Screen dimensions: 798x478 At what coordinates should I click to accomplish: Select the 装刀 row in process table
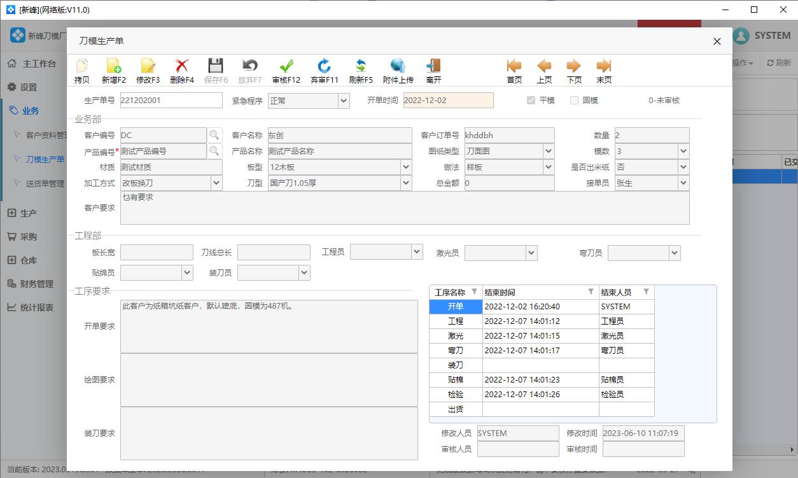coord(542,365)
